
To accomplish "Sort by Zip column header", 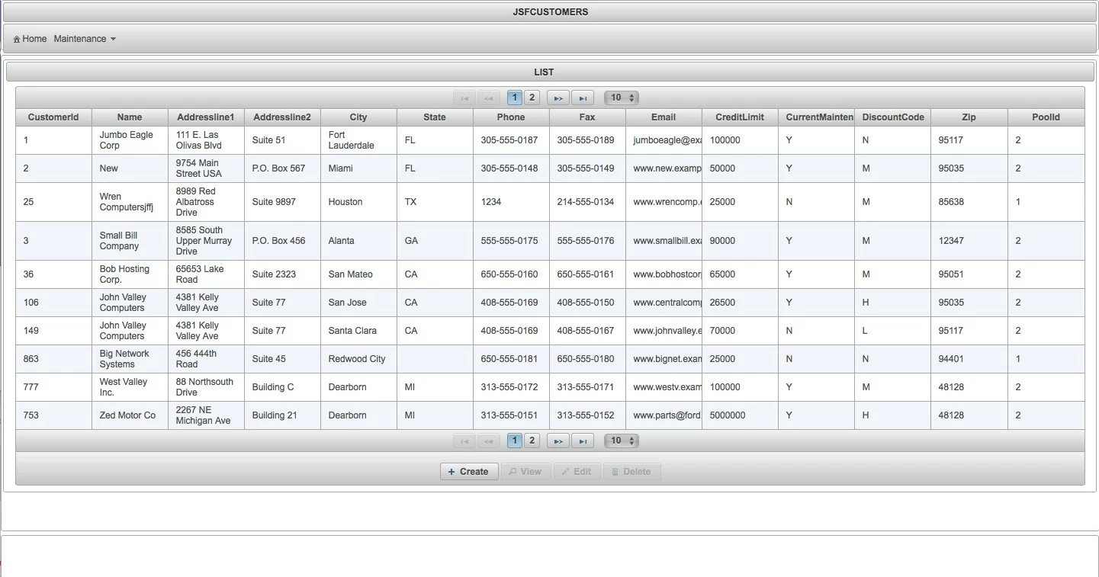I will point(969,117).
